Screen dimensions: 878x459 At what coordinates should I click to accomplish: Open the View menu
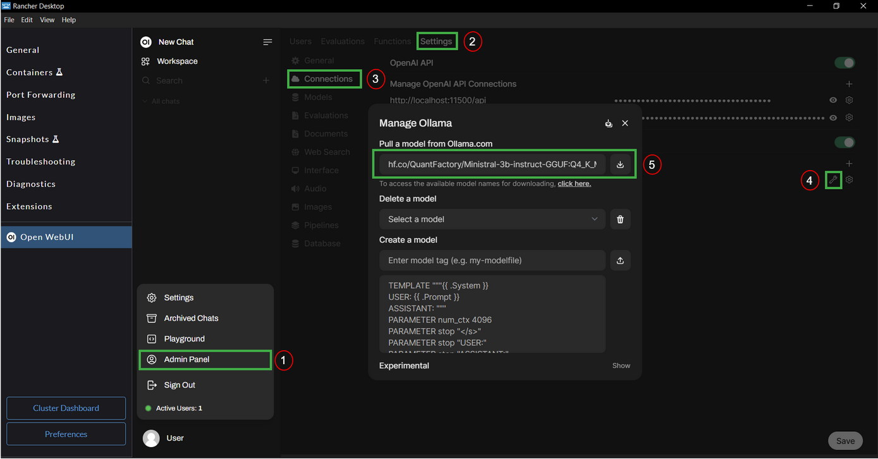[x=47, y=20]
